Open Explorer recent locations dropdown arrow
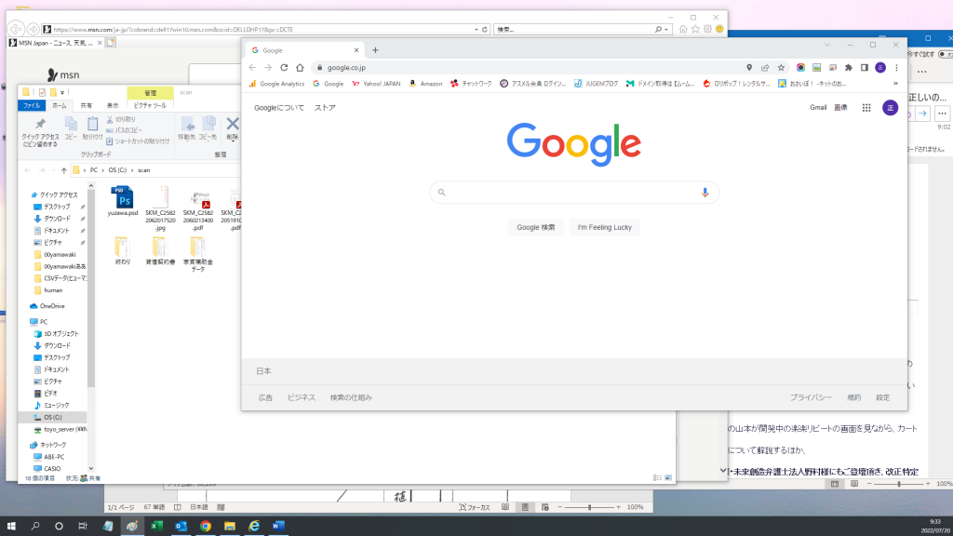This screenshot has height=536, width=953. coord(53,170)
